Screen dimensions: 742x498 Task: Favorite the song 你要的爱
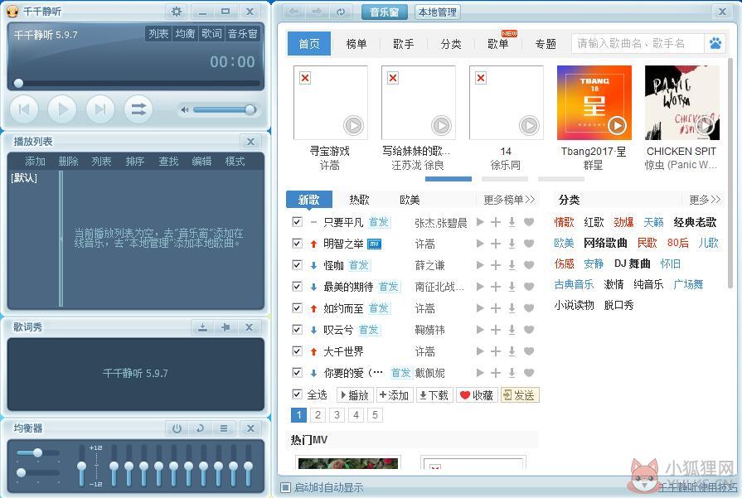click(x=529, y=373)
